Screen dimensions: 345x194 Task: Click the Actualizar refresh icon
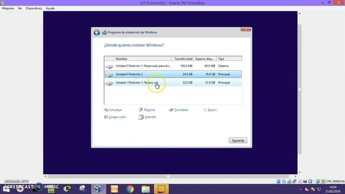106,110
